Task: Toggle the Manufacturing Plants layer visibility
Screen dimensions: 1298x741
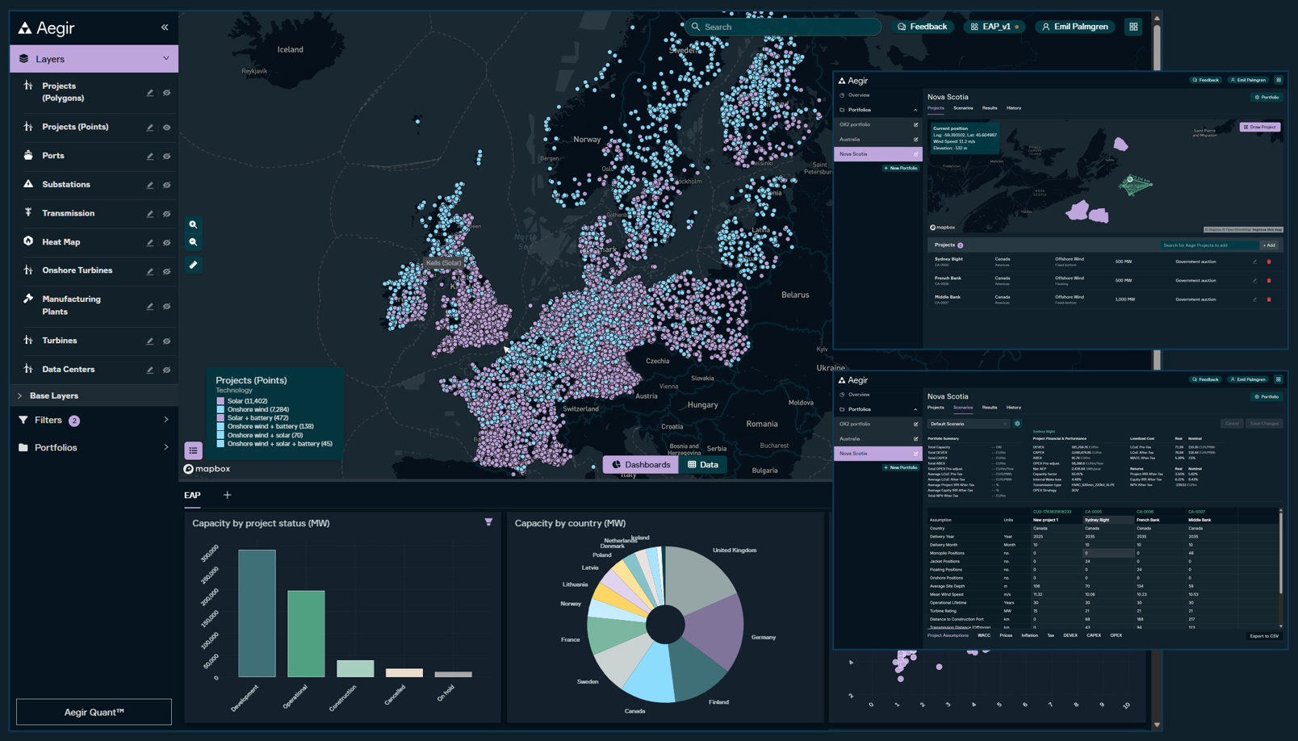Action: [166, 306]
